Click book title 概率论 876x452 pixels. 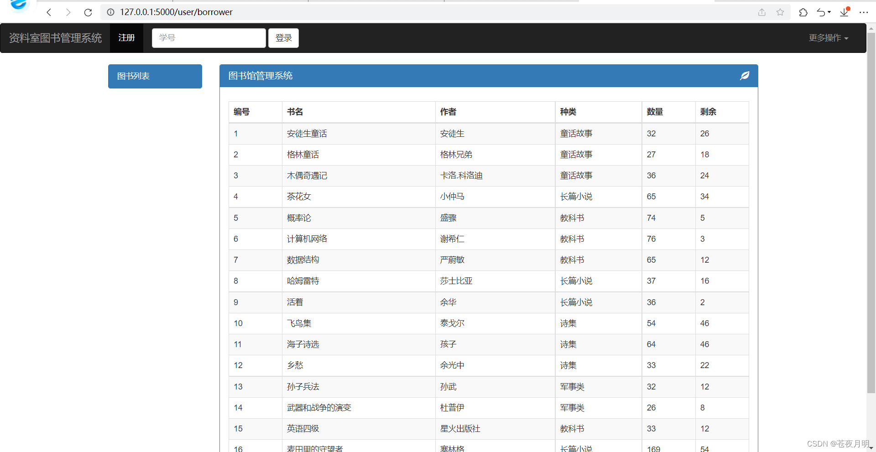(299, 218)
